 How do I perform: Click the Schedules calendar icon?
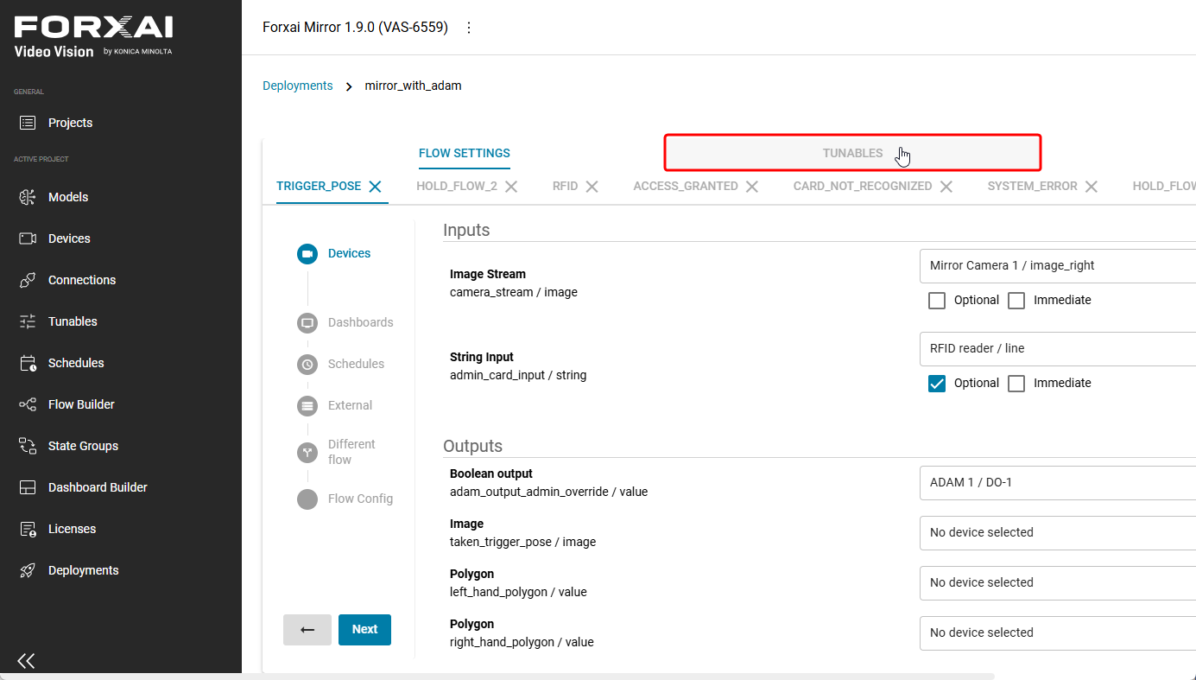28,363
